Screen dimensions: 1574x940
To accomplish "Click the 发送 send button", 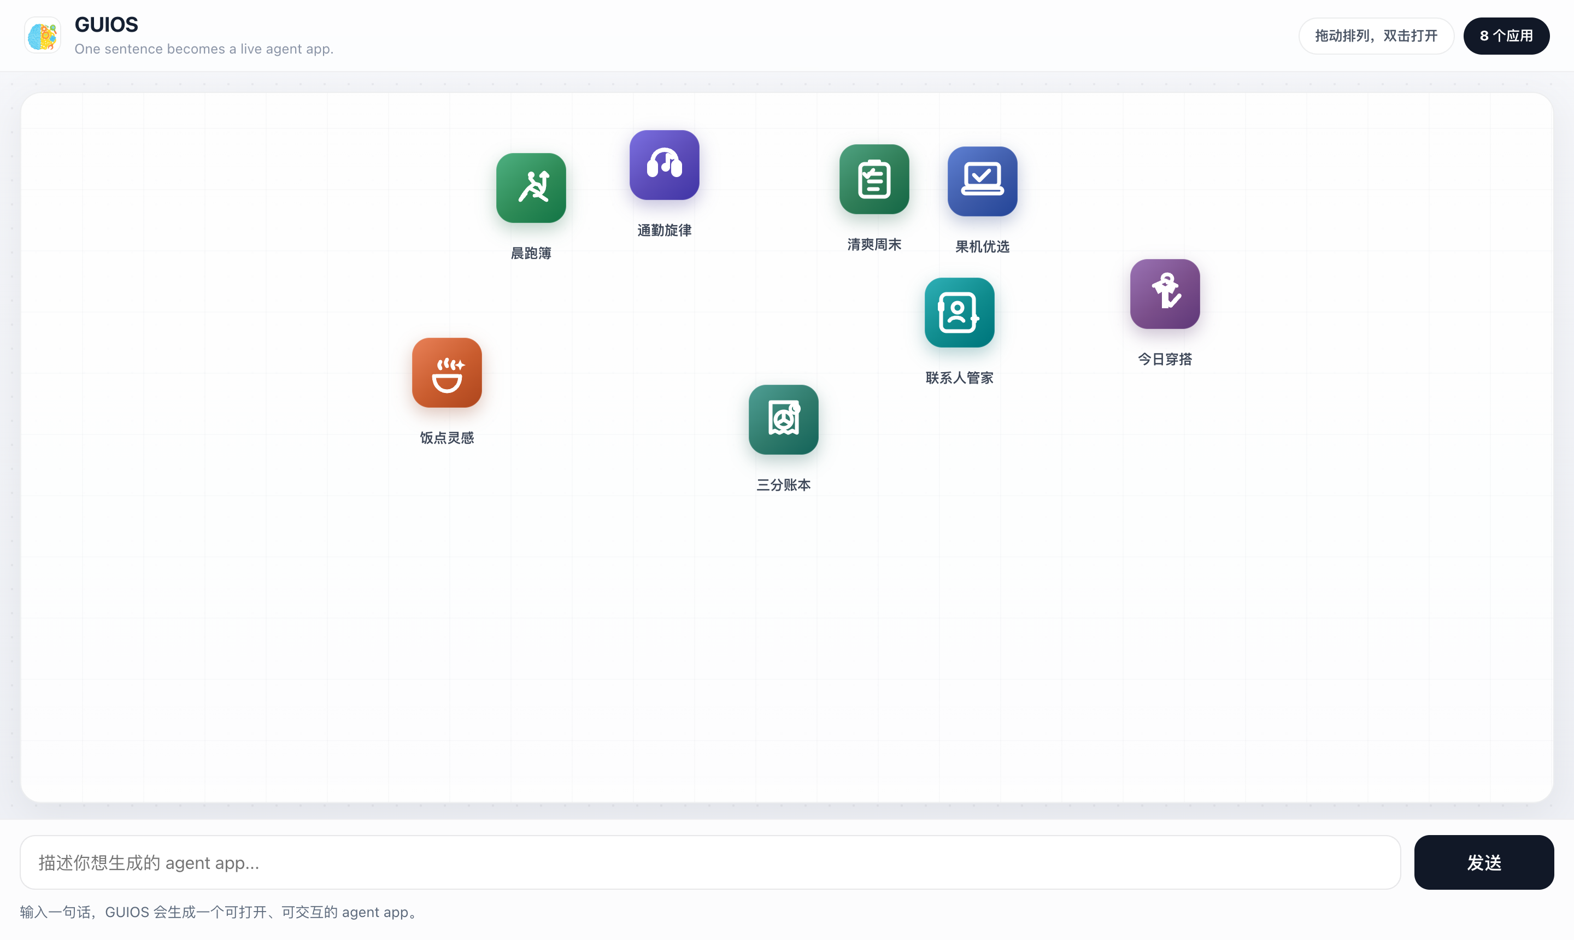I will coord(1484,862).
